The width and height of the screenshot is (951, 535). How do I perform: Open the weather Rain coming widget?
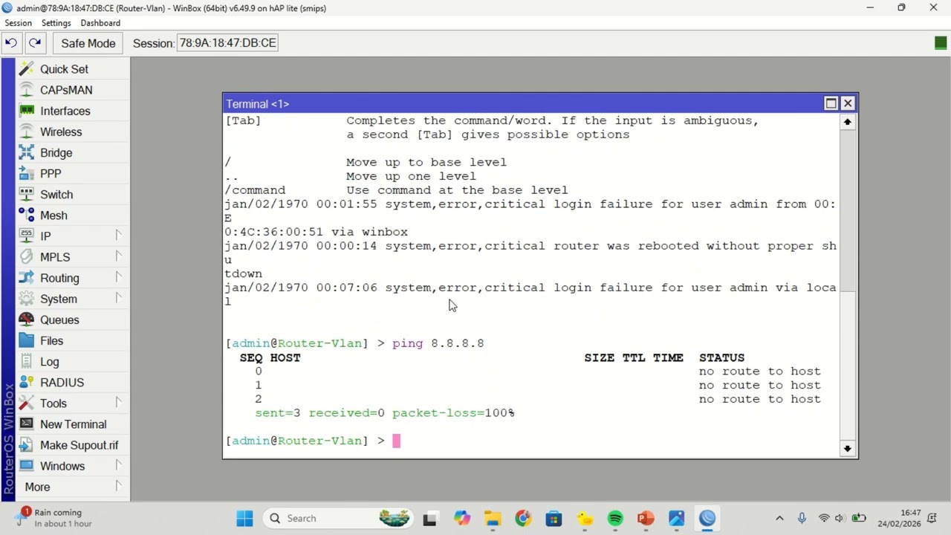tap(53, 518)
